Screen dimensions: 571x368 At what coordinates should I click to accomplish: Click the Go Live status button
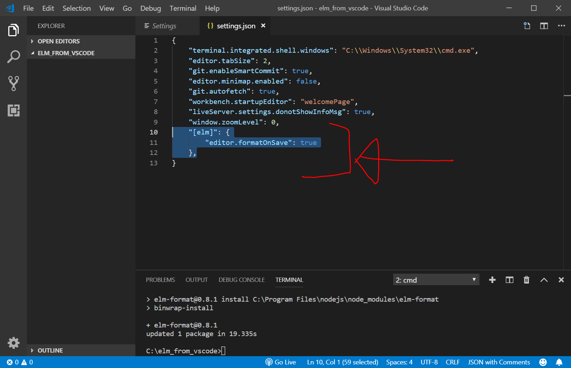point(281,362)
